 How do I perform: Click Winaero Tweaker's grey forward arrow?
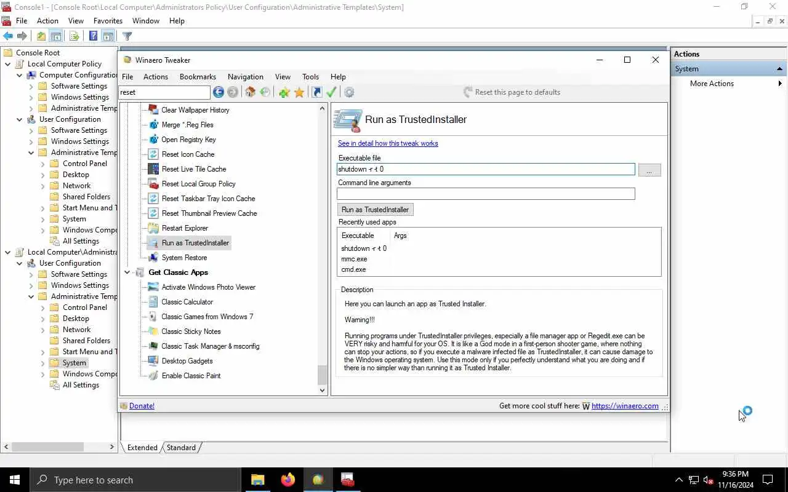(x=233, y=92)
